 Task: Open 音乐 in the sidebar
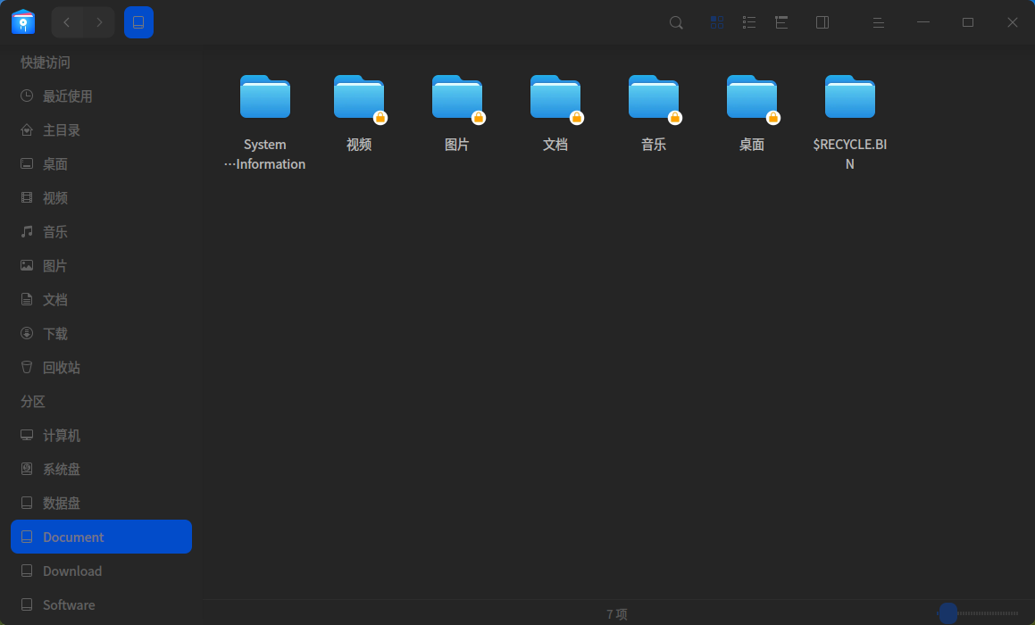point(101,231)
